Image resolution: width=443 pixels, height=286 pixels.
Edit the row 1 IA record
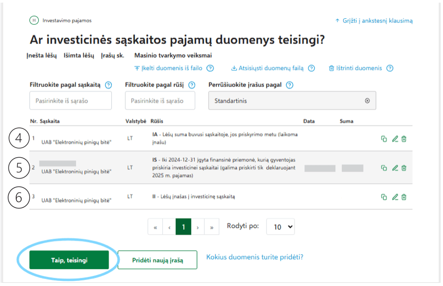click(x=395, y=139)
